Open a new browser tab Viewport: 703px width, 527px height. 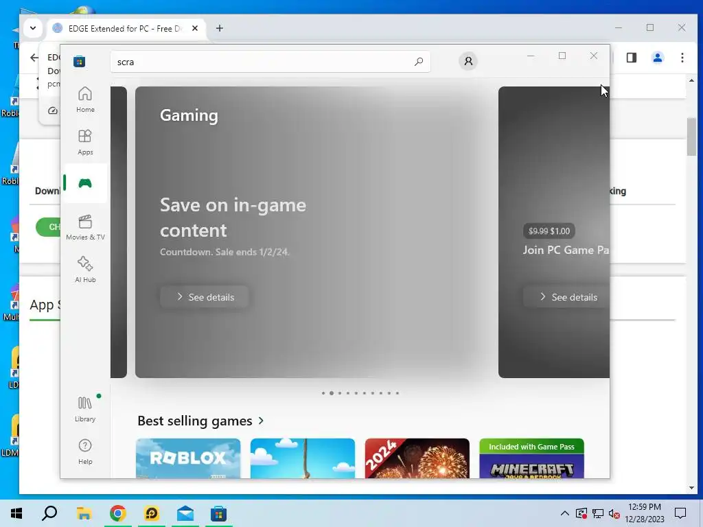(219, 28)
